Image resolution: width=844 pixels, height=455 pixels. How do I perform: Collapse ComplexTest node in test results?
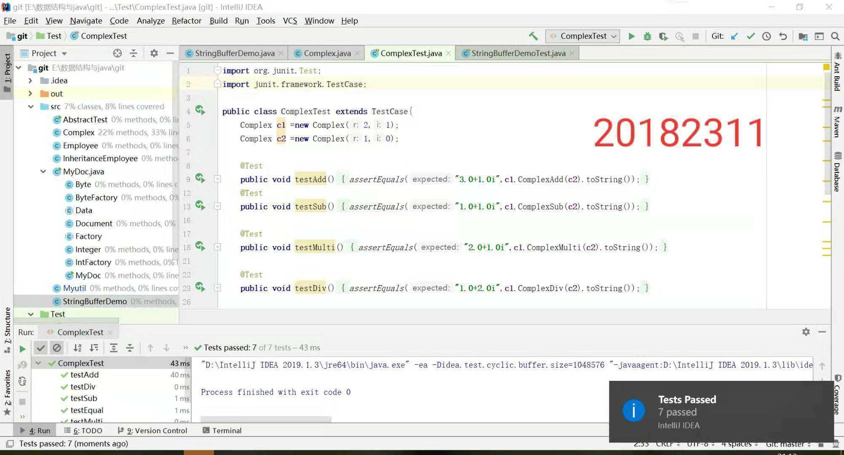pos(38,363)
